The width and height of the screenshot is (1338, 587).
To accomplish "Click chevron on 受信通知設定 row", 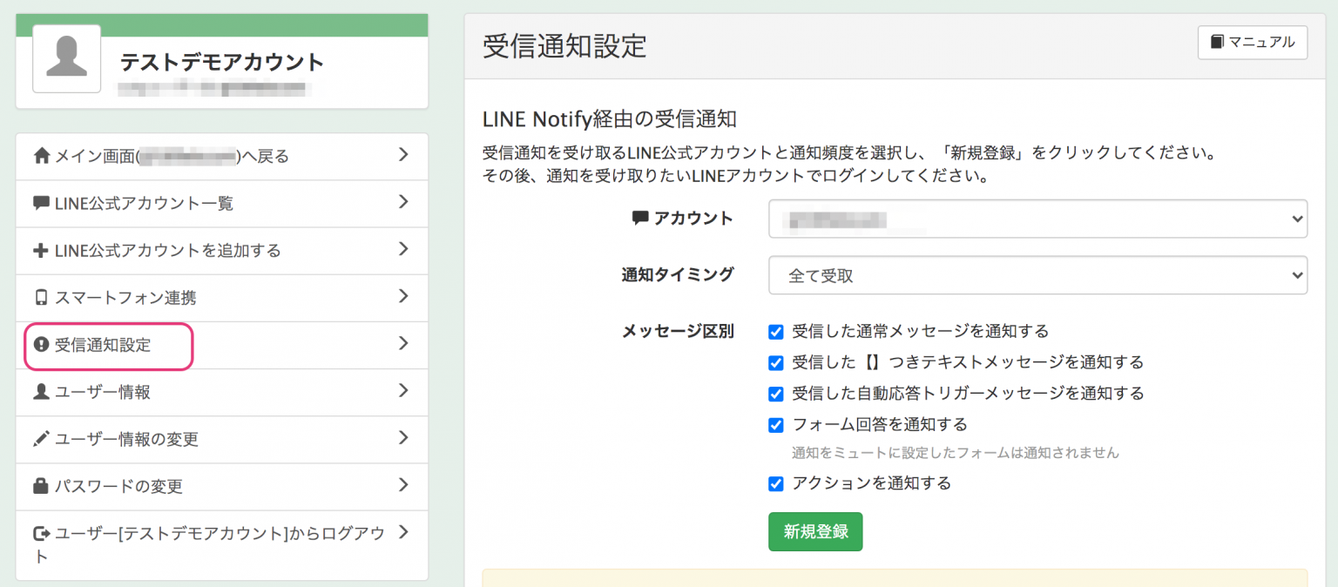I will [x=402, y=343].
